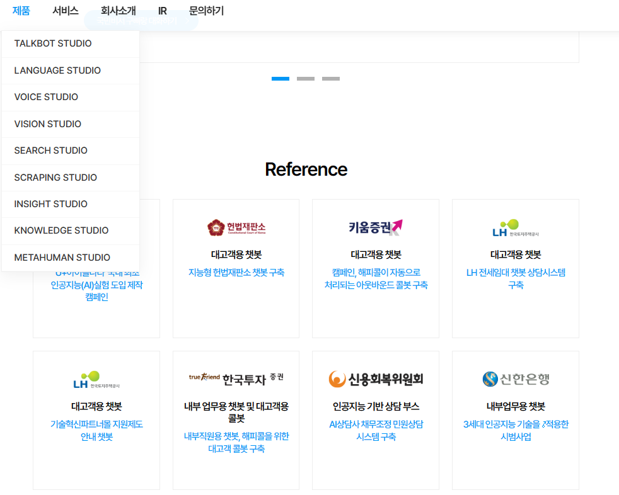Open SCRAPING STUDIO product page
This screenshot has height=495, width=619.
(71, 178)
